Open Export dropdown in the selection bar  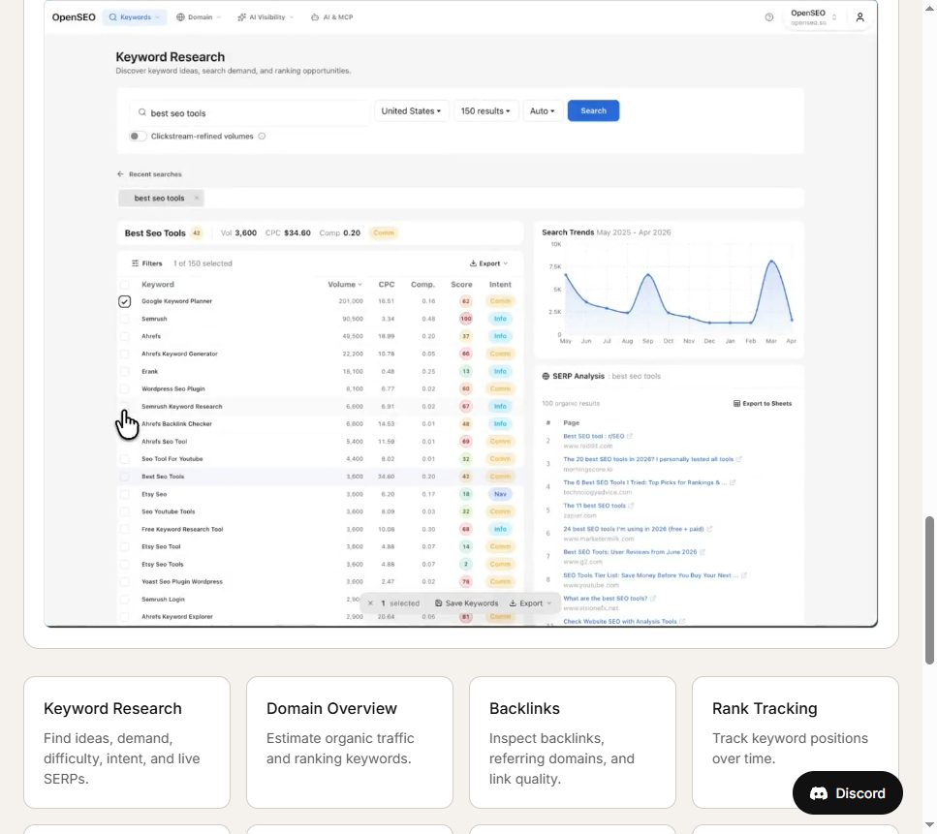[530, 603]
